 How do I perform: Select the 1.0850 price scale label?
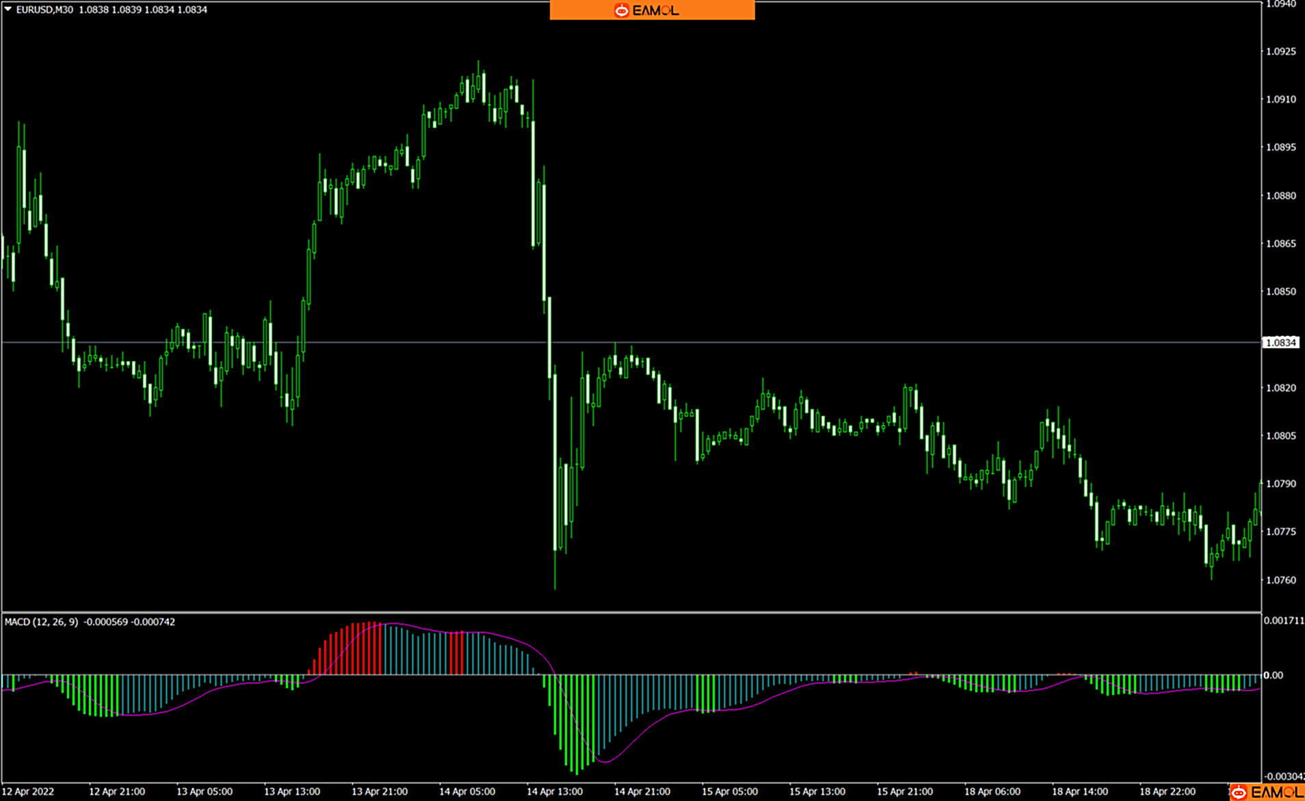(1280, 291)
